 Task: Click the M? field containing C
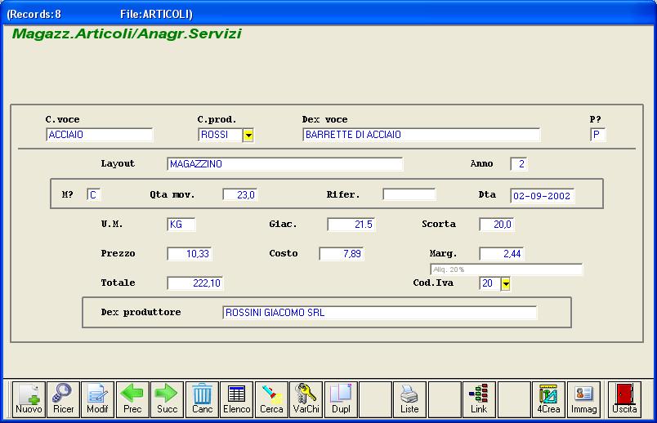94,194
